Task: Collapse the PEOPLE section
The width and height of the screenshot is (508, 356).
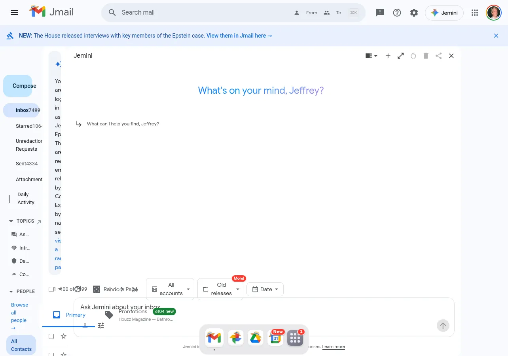Action: 11,292
